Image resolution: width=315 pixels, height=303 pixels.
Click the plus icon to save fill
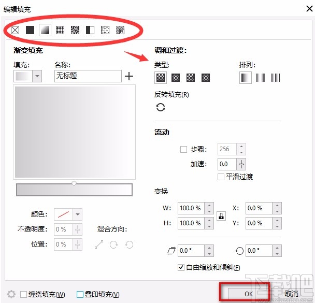point(129,76)
